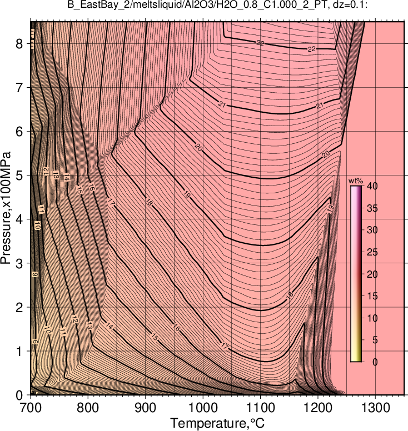The image size is (408, 431).
Task: Click the colorbar tick label '40'
Action: pyautogui.click(x=372, y=186)
